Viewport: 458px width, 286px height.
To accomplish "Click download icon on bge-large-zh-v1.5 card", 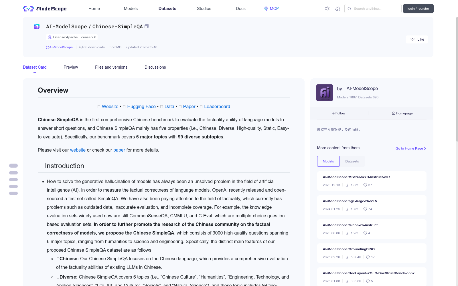I will 347,209.
